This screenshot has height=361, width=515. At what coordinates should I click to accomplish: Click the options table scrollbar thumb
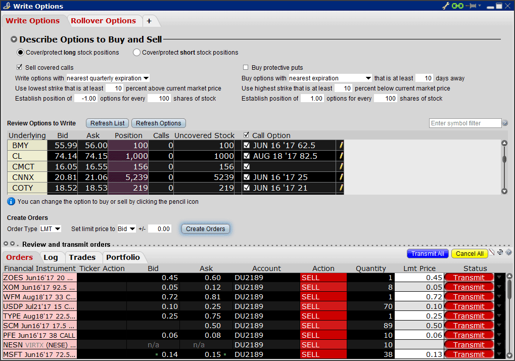pos(504,159)
